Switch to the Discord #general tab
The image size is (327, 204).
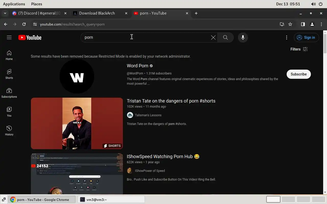40,13
